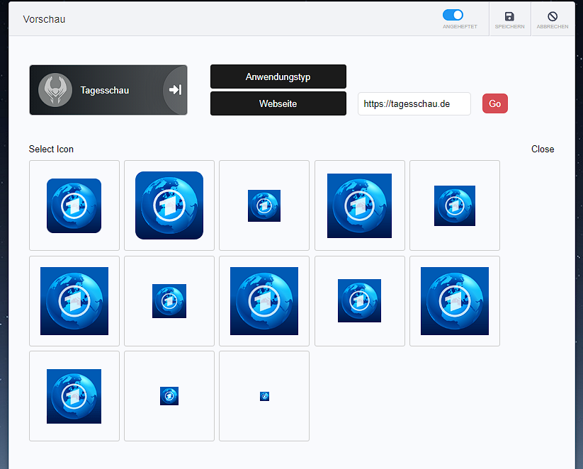This screenshot has height=469, width=583.
Task: Select the last icon in first row
Action: click(x=454, y=205)
